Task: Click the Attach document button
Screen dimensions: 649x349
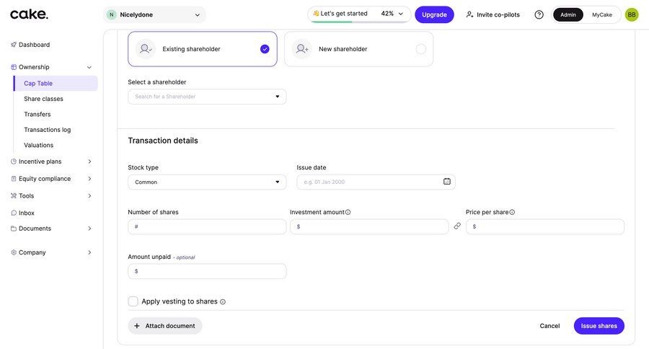Action: tap(165, 326)
